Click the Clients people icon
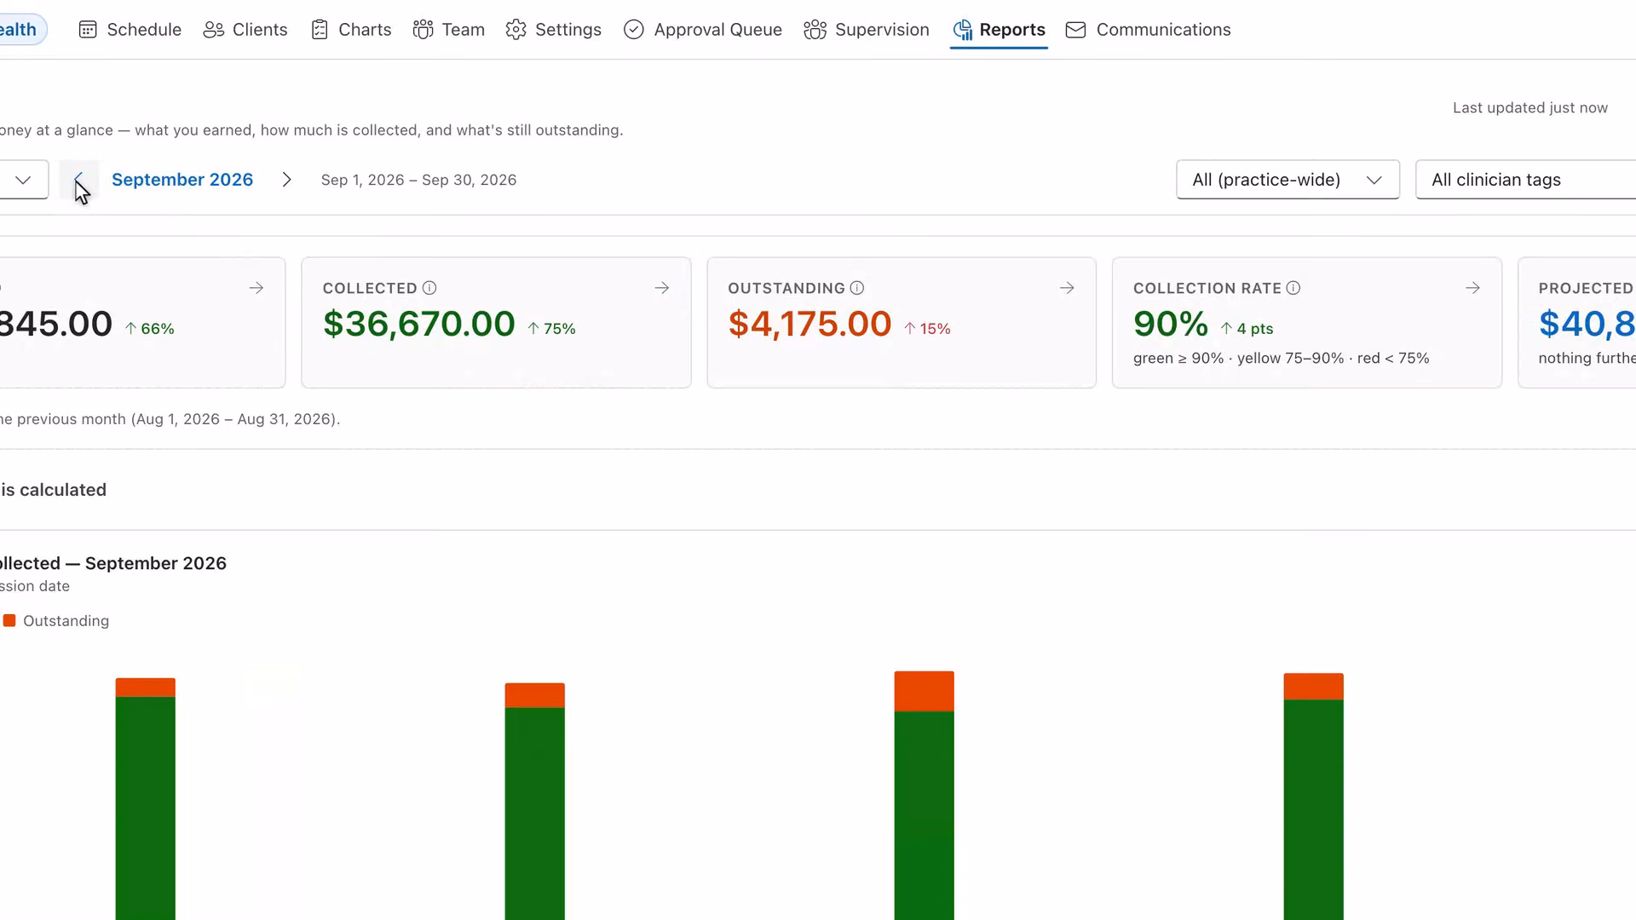The image size is (1636, 920). click(213, 30)
